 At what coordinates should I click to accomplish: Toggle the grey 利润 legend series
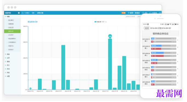(x=104, y=22)
